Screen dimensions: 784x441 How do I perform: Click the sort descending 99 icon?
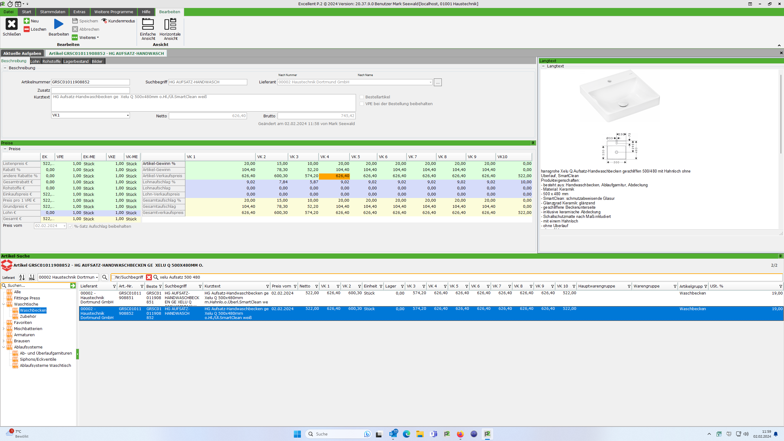tap(32, 277)
